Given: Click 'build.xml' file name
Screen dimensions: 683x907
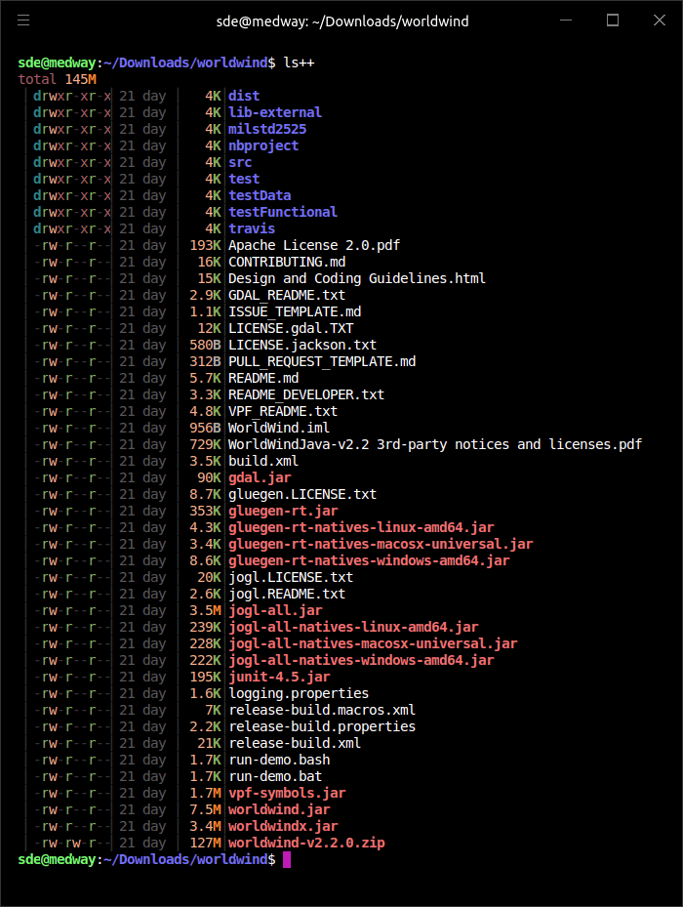Looking at the screenshot, I should (263, 461).
